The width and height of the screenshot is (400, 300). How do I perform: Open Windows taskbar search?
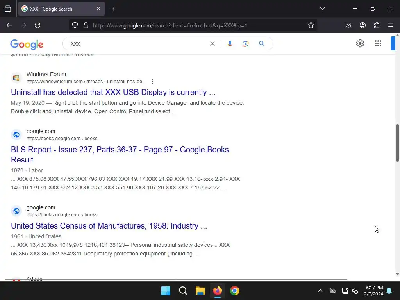(x=183, y=291)
